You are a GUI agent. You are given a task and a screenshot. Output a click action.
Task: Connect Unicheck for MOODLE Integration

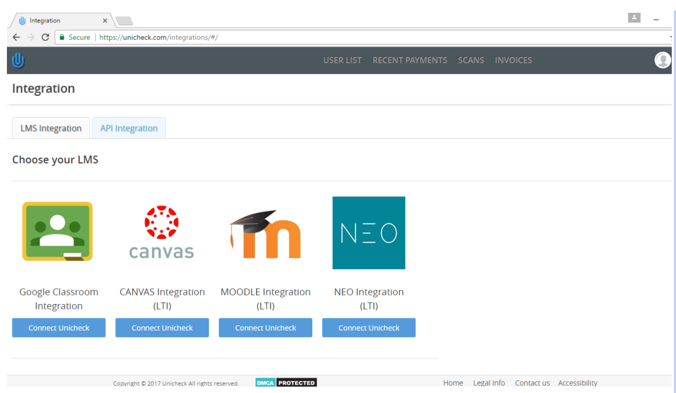(x=265, y=328)
